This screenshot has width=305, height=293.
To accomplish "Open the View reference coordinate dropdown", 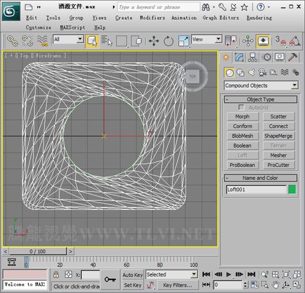I will pos(207,39).
